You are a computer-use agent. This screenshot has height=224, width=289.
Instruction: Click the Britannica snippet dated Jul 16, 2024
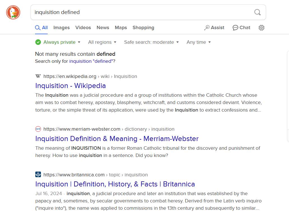point(148,201)
